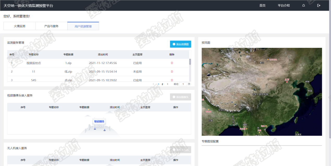Open 平台介绍 in the top navigation
This screenshot has width=331, height=166.
tap(284, 5)
